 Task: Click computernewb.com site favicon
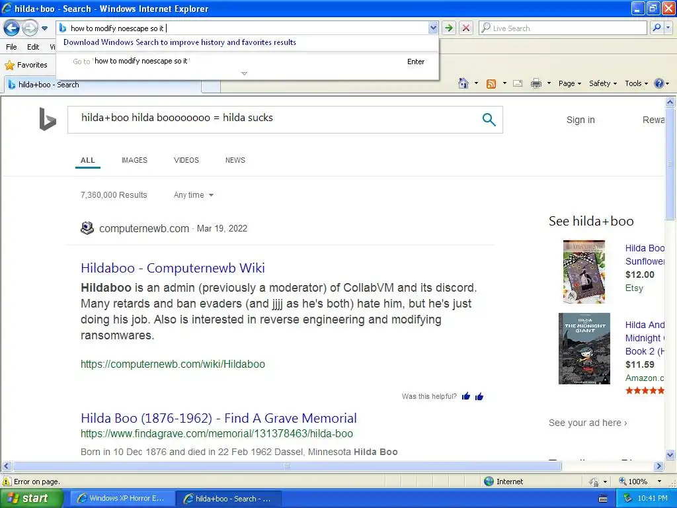[87, 228]
